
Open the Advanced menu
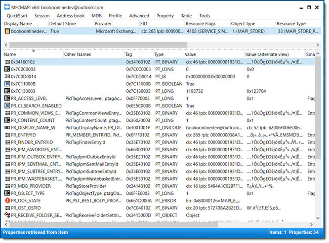pyautogui.click(x=139, y=16)
